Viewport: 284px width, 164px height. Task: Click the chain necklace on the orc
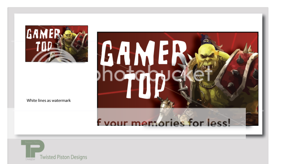coord(207,84)
